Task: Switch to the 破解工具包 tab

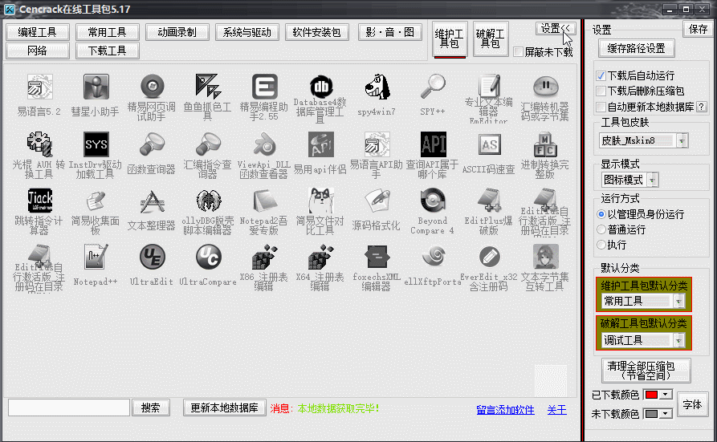Action: pos(490,39)
